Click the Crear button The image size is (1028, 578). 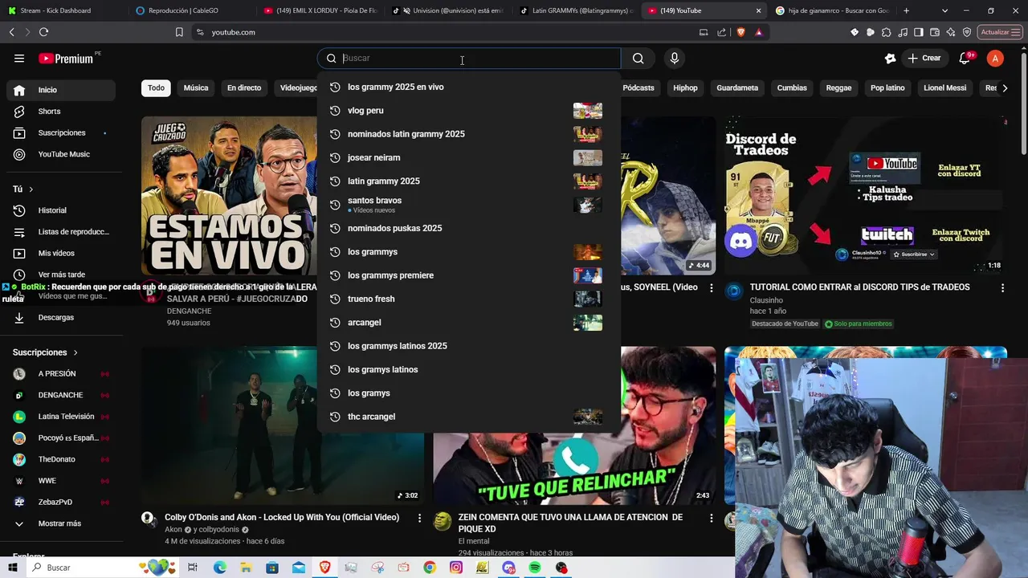[x=924, y=58]
